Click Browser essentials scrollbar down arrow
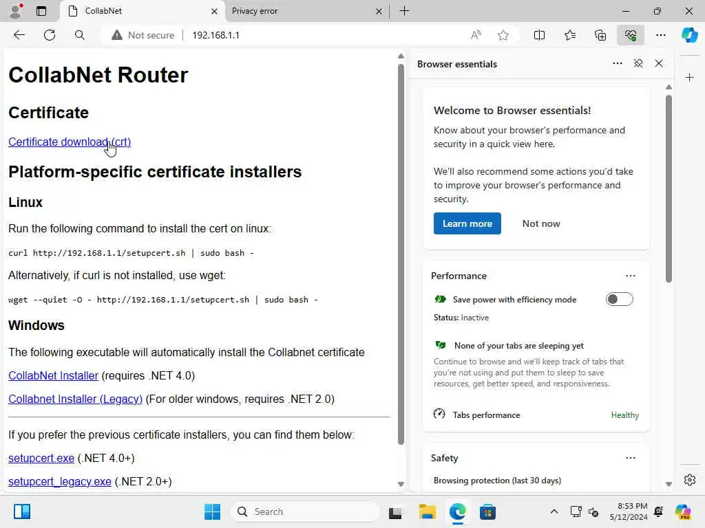705x528 pixels. 669,484
